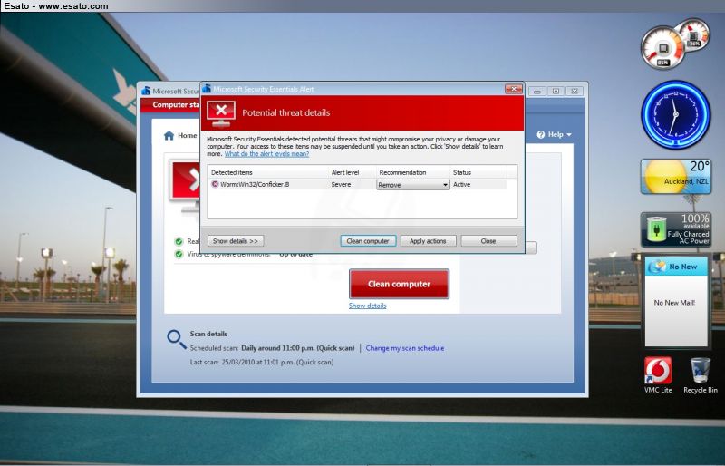The width and height of the screenshot is (725, 466).
Task: Open the Remove recommendation dropdown
Action: tap(413, 185)
